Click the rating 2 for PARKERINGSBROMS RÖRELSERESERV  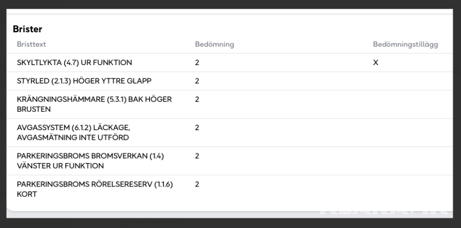(197, 183)
